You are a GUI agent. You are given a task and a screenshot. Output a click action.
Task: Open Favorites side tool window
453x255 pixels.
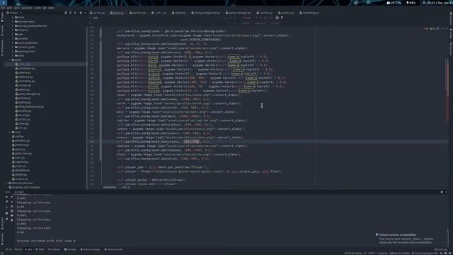click(2, 239)
